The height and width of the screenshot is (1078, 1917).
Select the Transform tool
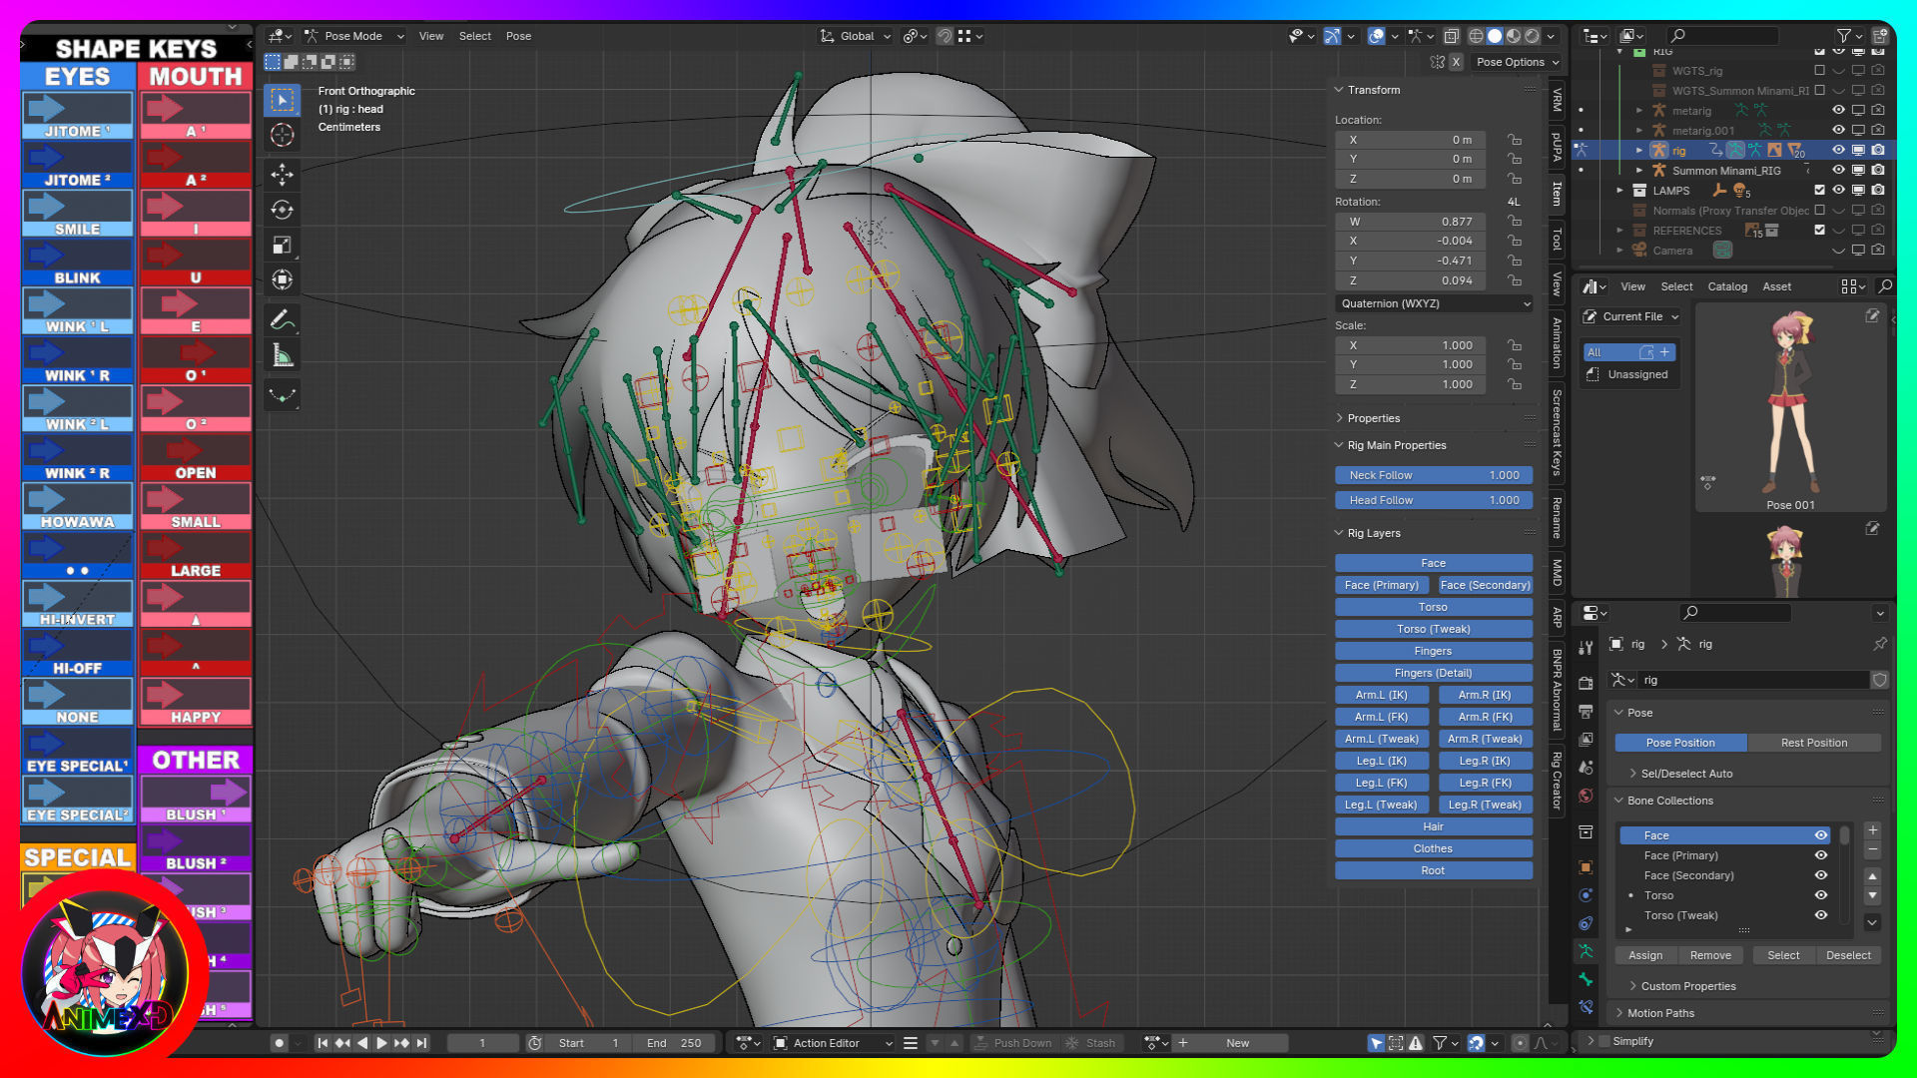point(283,279)
